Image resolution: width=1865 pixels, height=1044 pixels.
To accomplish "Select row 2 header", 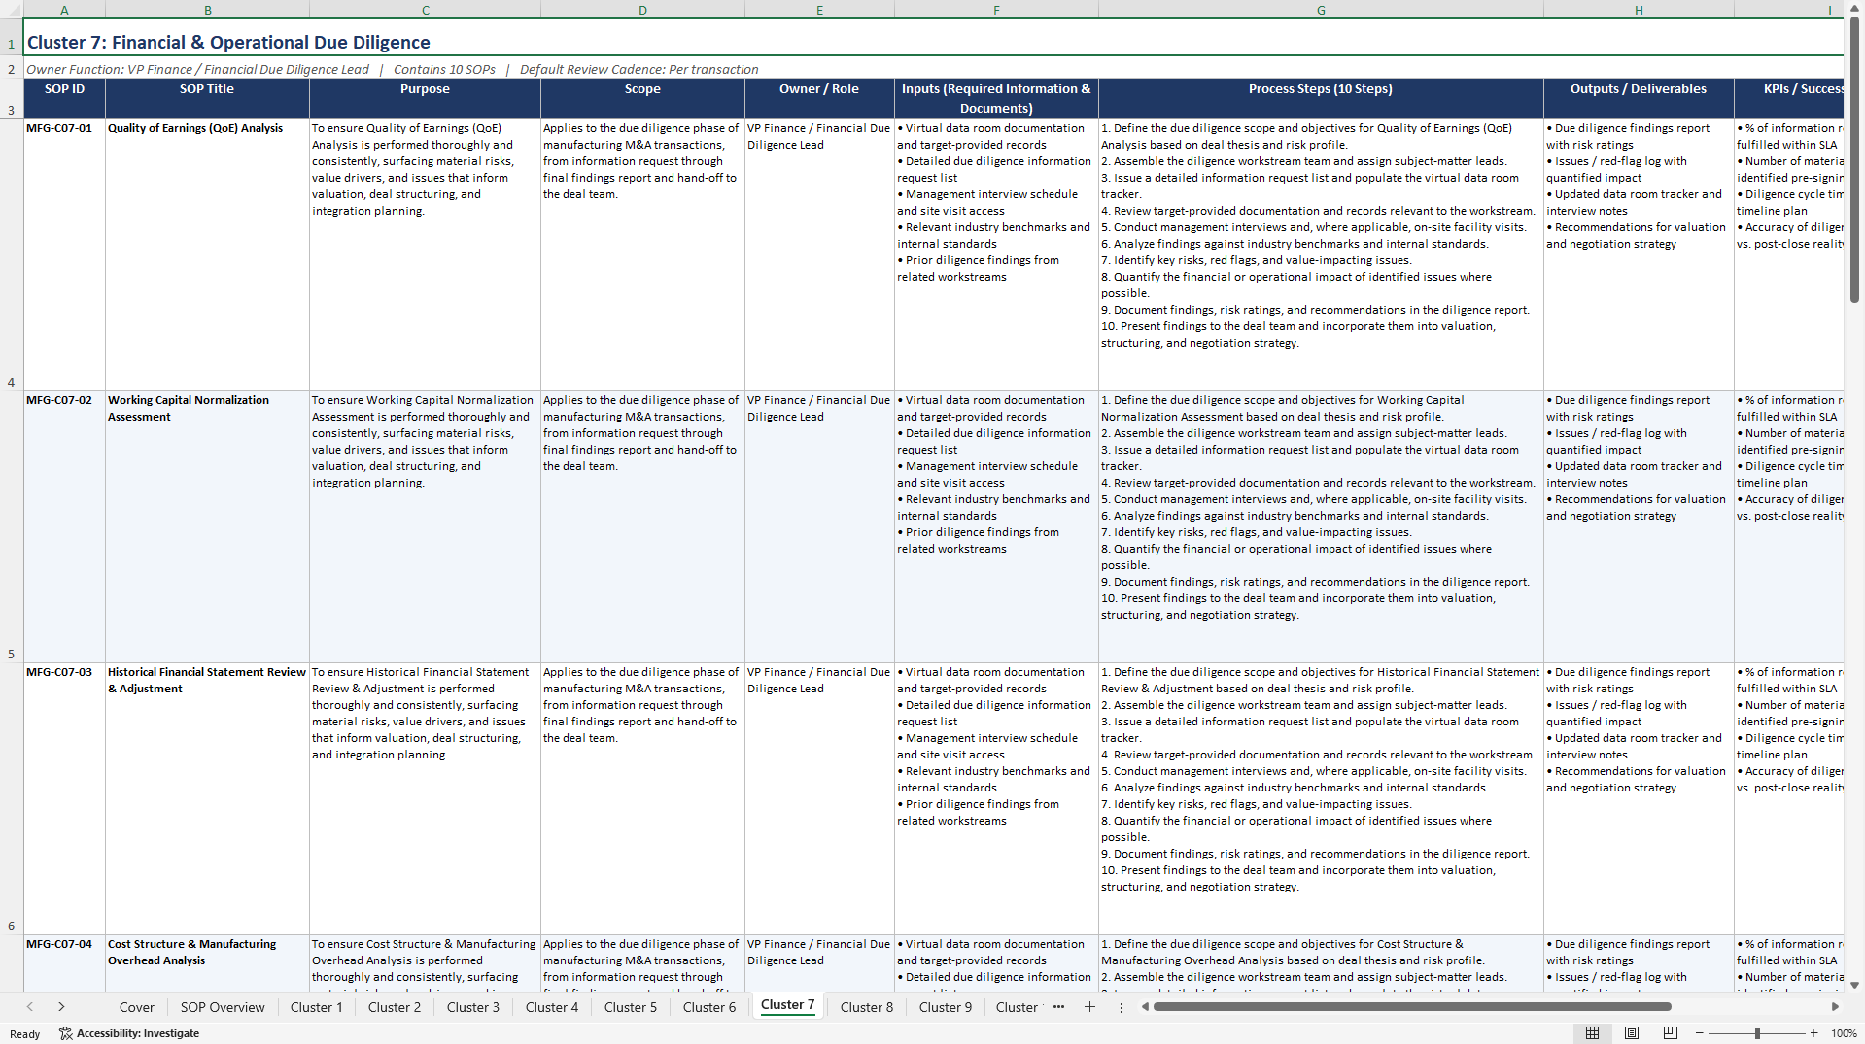I will [x=12, y=69].
